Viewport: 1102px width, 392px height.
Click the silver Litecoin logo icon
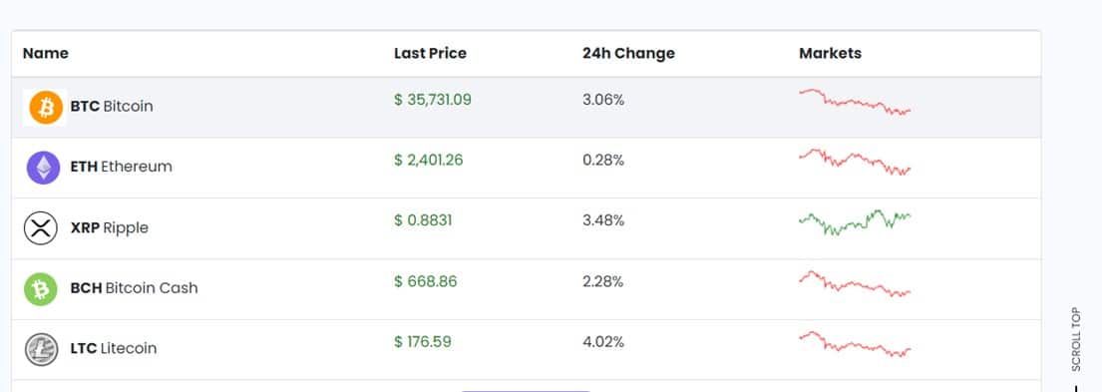(x=42, y=350)
